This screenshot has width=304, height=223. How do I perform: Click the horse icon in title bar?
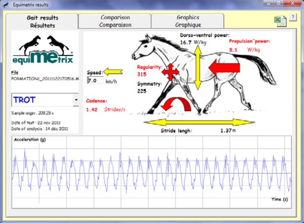pyautogui.click(x=6, y=5)
